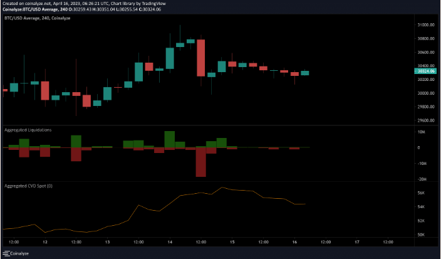Click the 56K CVD axis label
Viewport: 441px width, 259px height.
[x=421, y=193]
